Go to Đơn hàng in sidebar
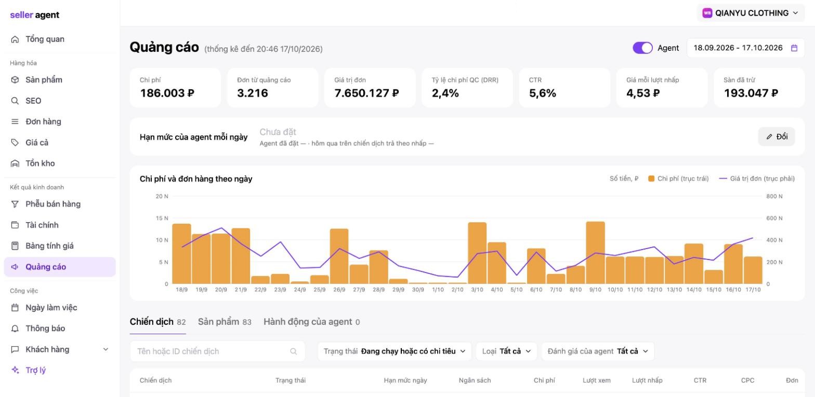The width and height of the screenshot is (815, 397). pyautogui.click(x=60, y=121)
